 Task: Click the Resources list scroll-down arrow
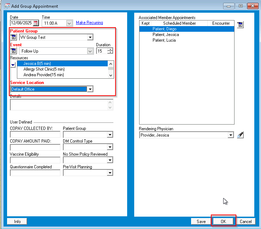click(111, 76)
